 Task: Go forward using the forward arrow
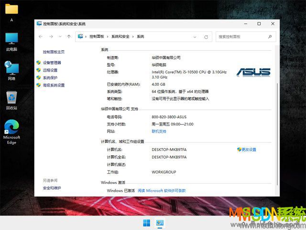click(x=51, y=36)
